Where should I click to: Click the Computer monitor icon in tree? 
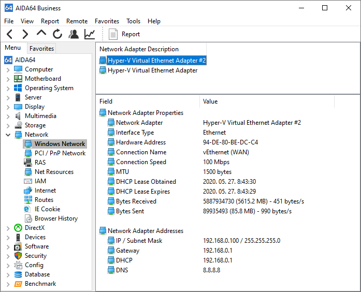[18, 69]
